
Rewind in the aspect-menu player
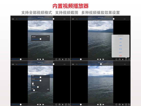pos(98,59)
